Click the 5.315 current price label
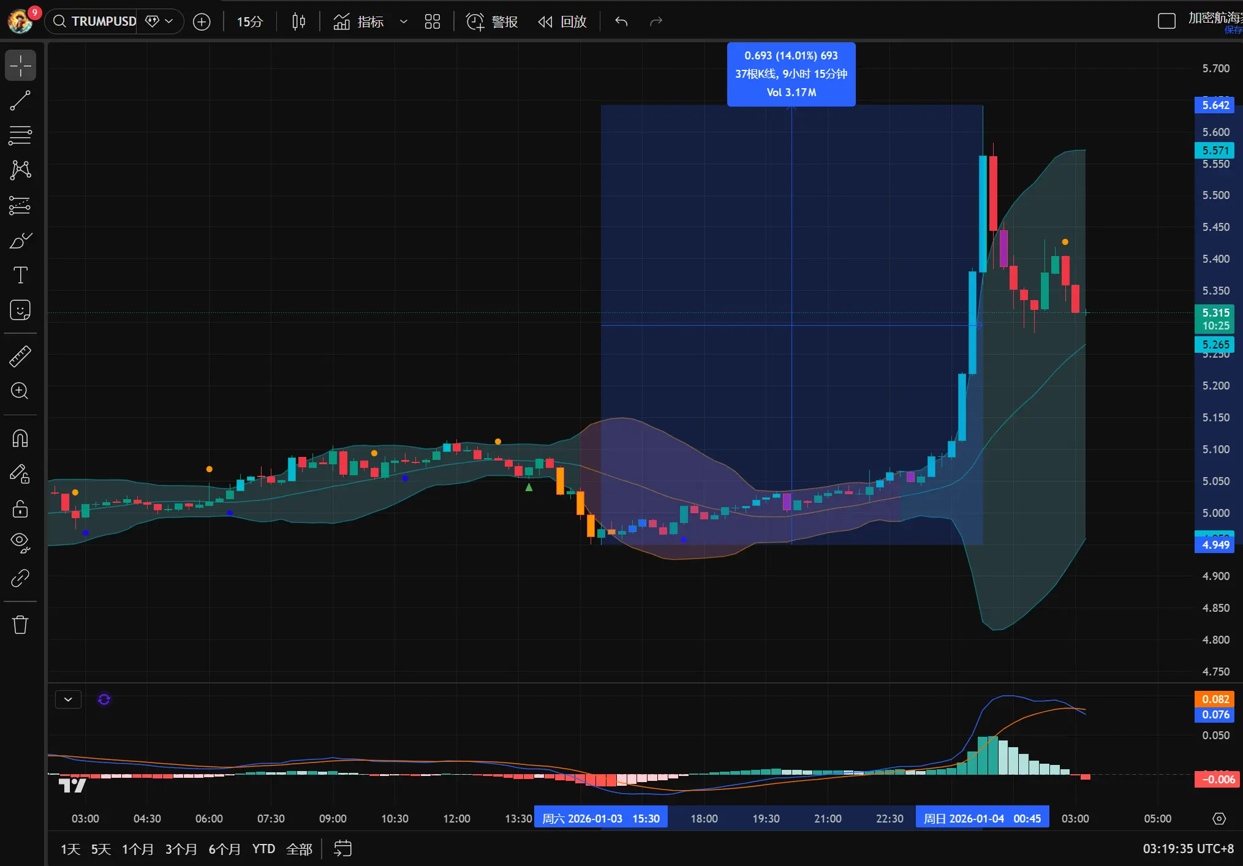This screenshot has height=866, width=1243. coord(1215,312)
